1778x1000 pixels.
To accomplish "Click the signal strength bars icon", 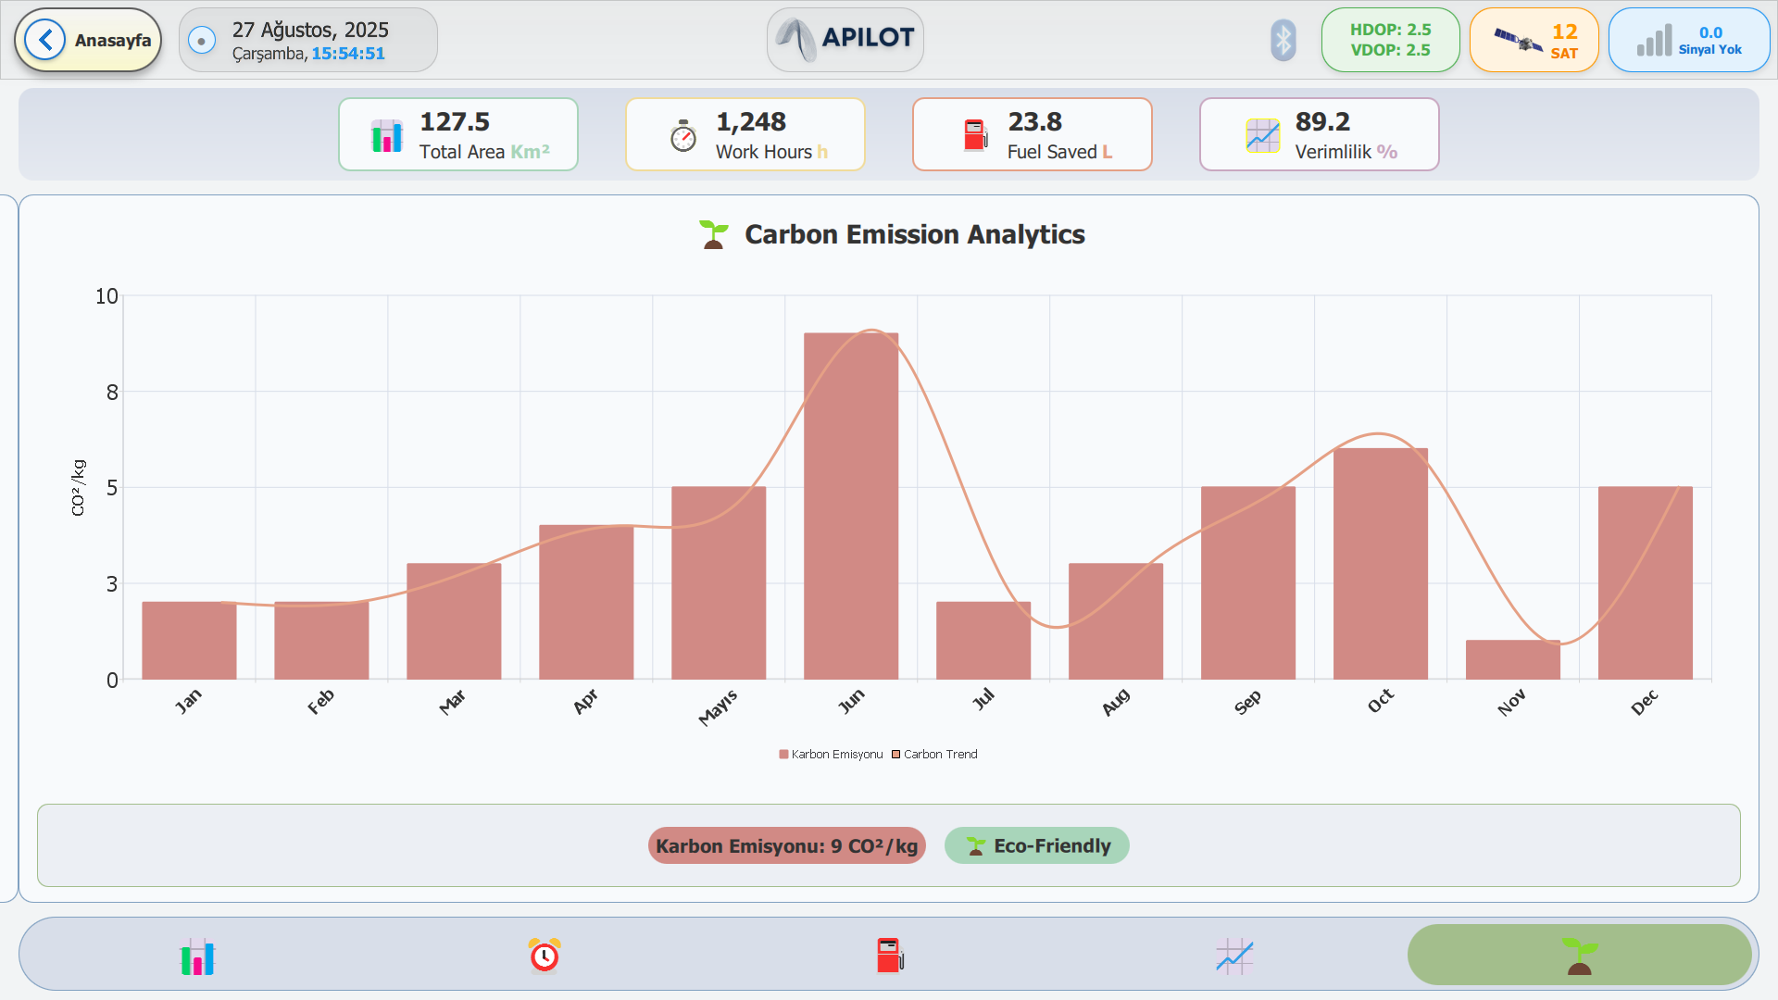I will click(1654, 40).
